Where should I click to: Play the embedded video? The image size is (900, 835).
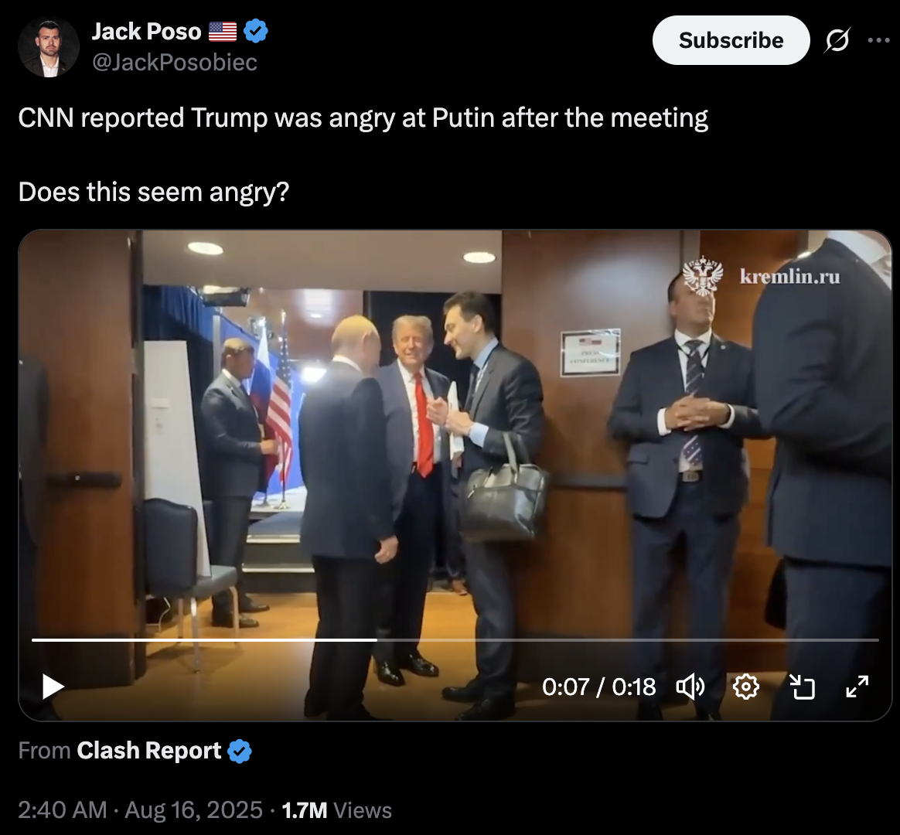coord(53,687)
